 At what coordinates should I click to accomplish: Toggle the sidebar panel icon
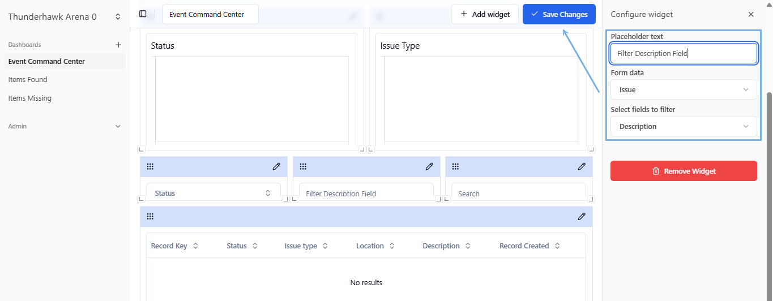(143, 14)
